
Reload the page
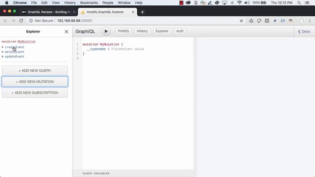[x=21, y=21]
